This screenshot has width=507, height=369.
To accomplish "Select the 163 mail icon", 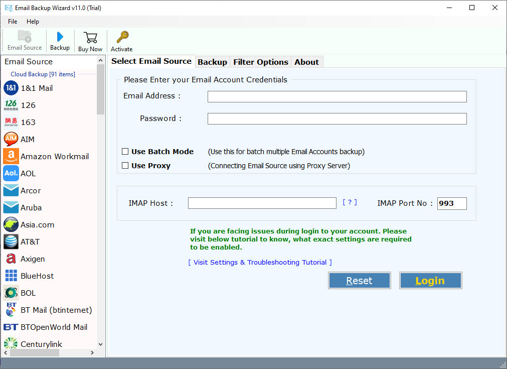I will tap(11, 122).
